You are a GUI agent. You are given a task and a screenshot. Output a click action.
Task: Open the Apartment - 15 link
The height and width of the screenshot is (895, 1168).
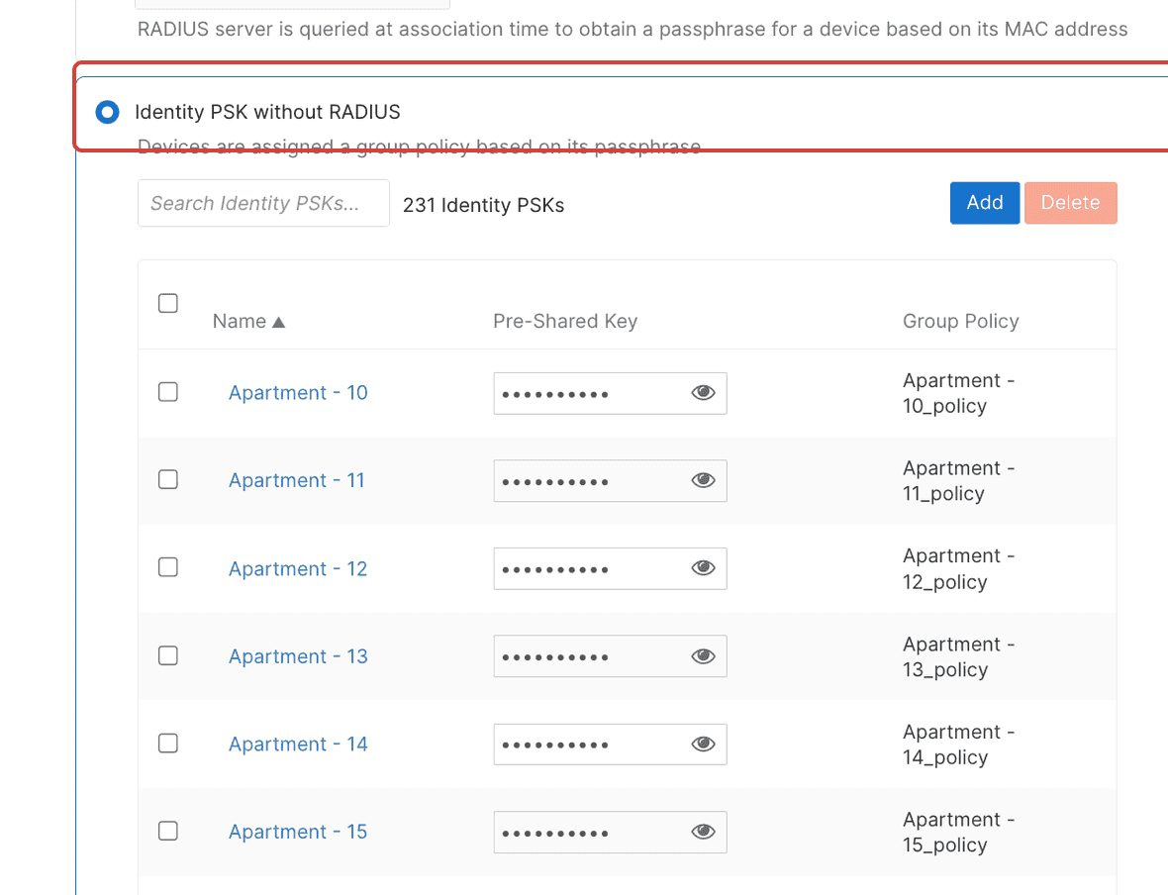tap(298, 832)
